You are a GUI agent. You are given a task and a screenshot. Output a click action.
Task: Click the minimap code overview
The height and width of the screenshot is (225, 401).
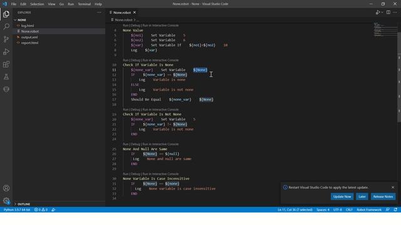[x=385, y=29]
